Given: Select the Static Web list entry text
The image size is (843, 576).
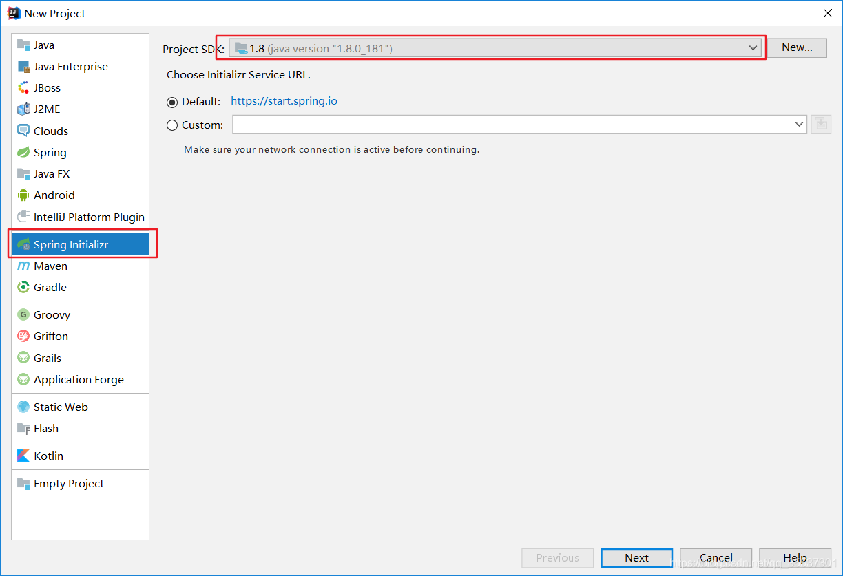Looking at the screenshot, I should (x=61, y=407).
